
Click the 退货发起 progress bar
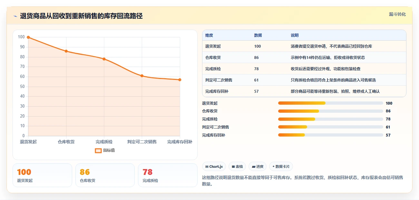click(330, 103)
